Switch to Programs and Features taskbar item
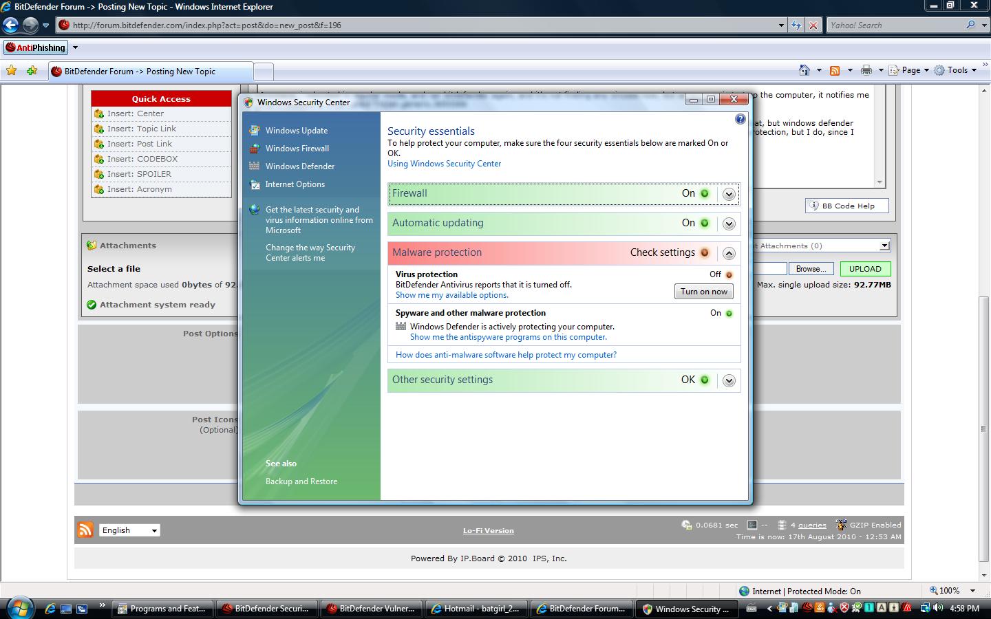The height and width of the screenshot is (619, 991). pos(162,609)
